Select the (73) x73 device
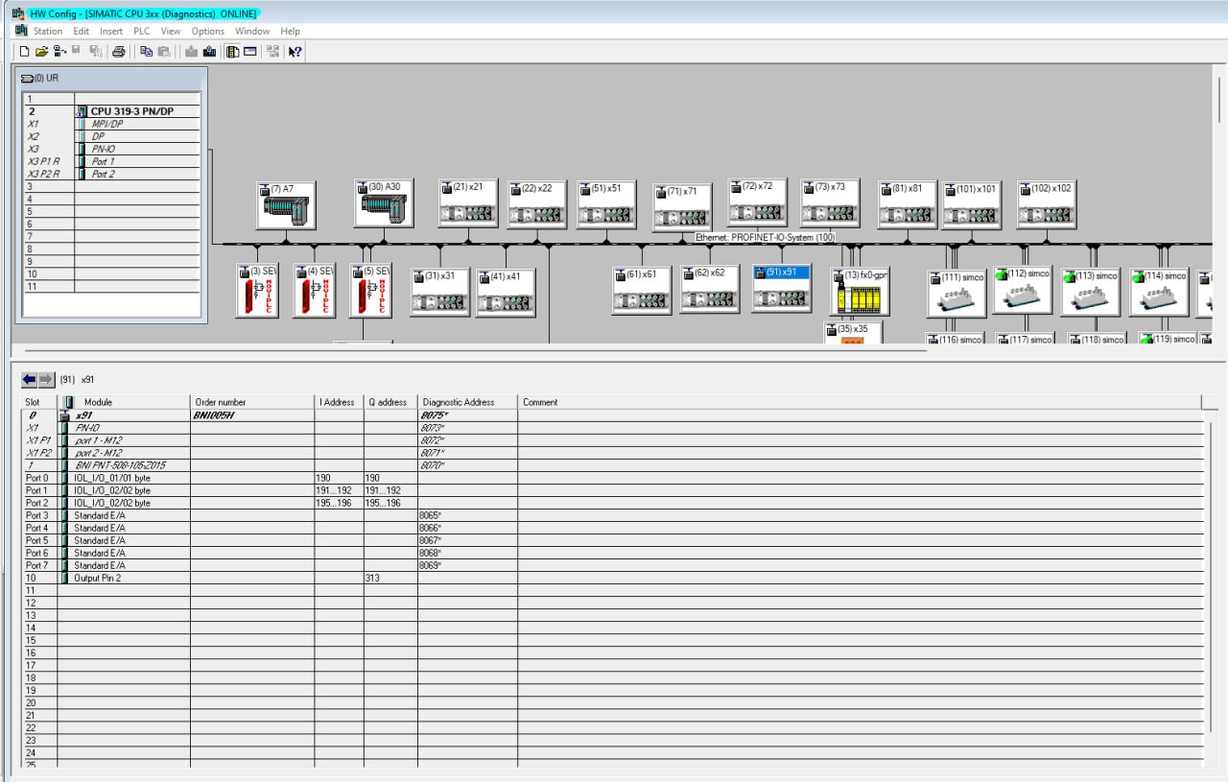 point(830,202)
